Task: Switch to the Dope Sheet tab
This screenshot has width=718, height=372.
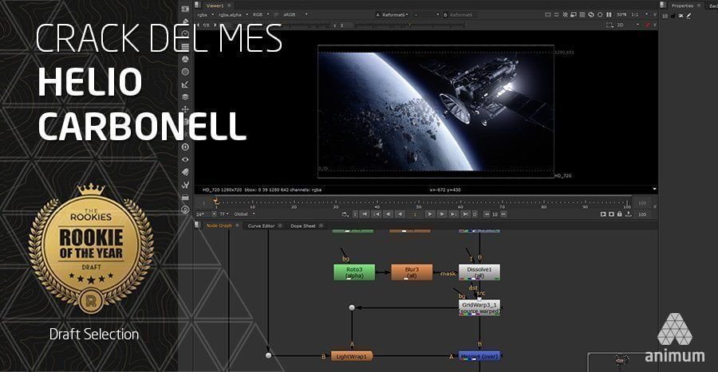Action: tap(302, 225)
